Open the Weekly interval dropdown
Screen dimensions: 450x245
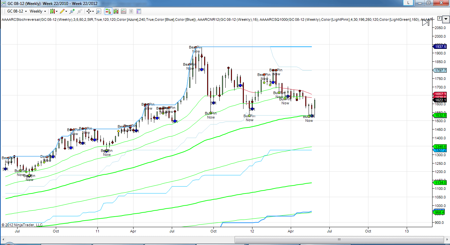coord(38,11)
